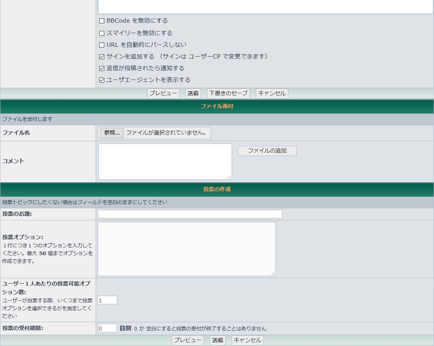Focus the コメント text area
The image size is (434, 346).
(x=165, y=161)
